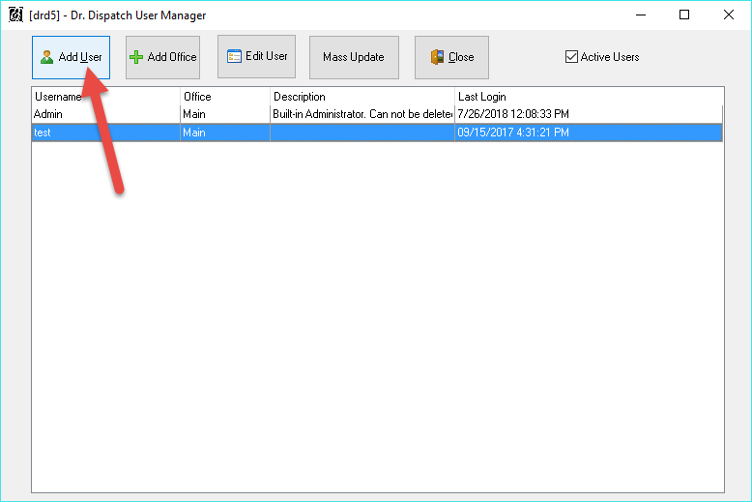This screenshot has width=752, height=502.
Task: Close the User Manager window with X
Action: point(729,15)
